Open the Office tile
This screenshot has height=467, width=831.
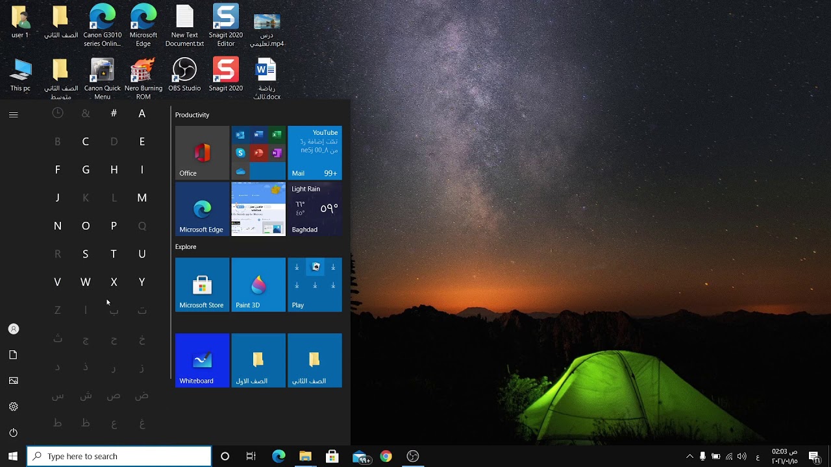202,152
